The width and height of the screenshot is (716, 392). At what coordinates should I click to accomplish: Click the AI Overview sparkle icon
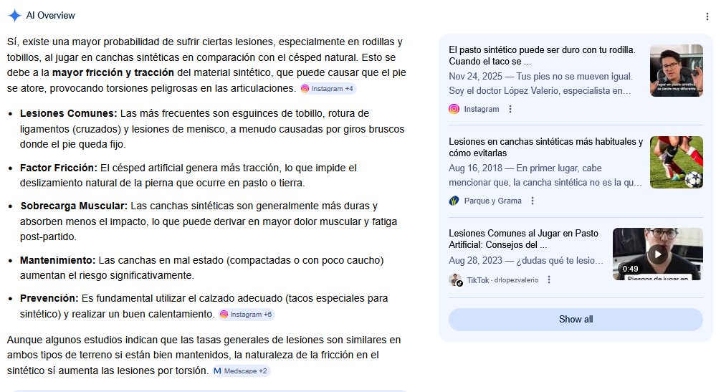[14, 16]
